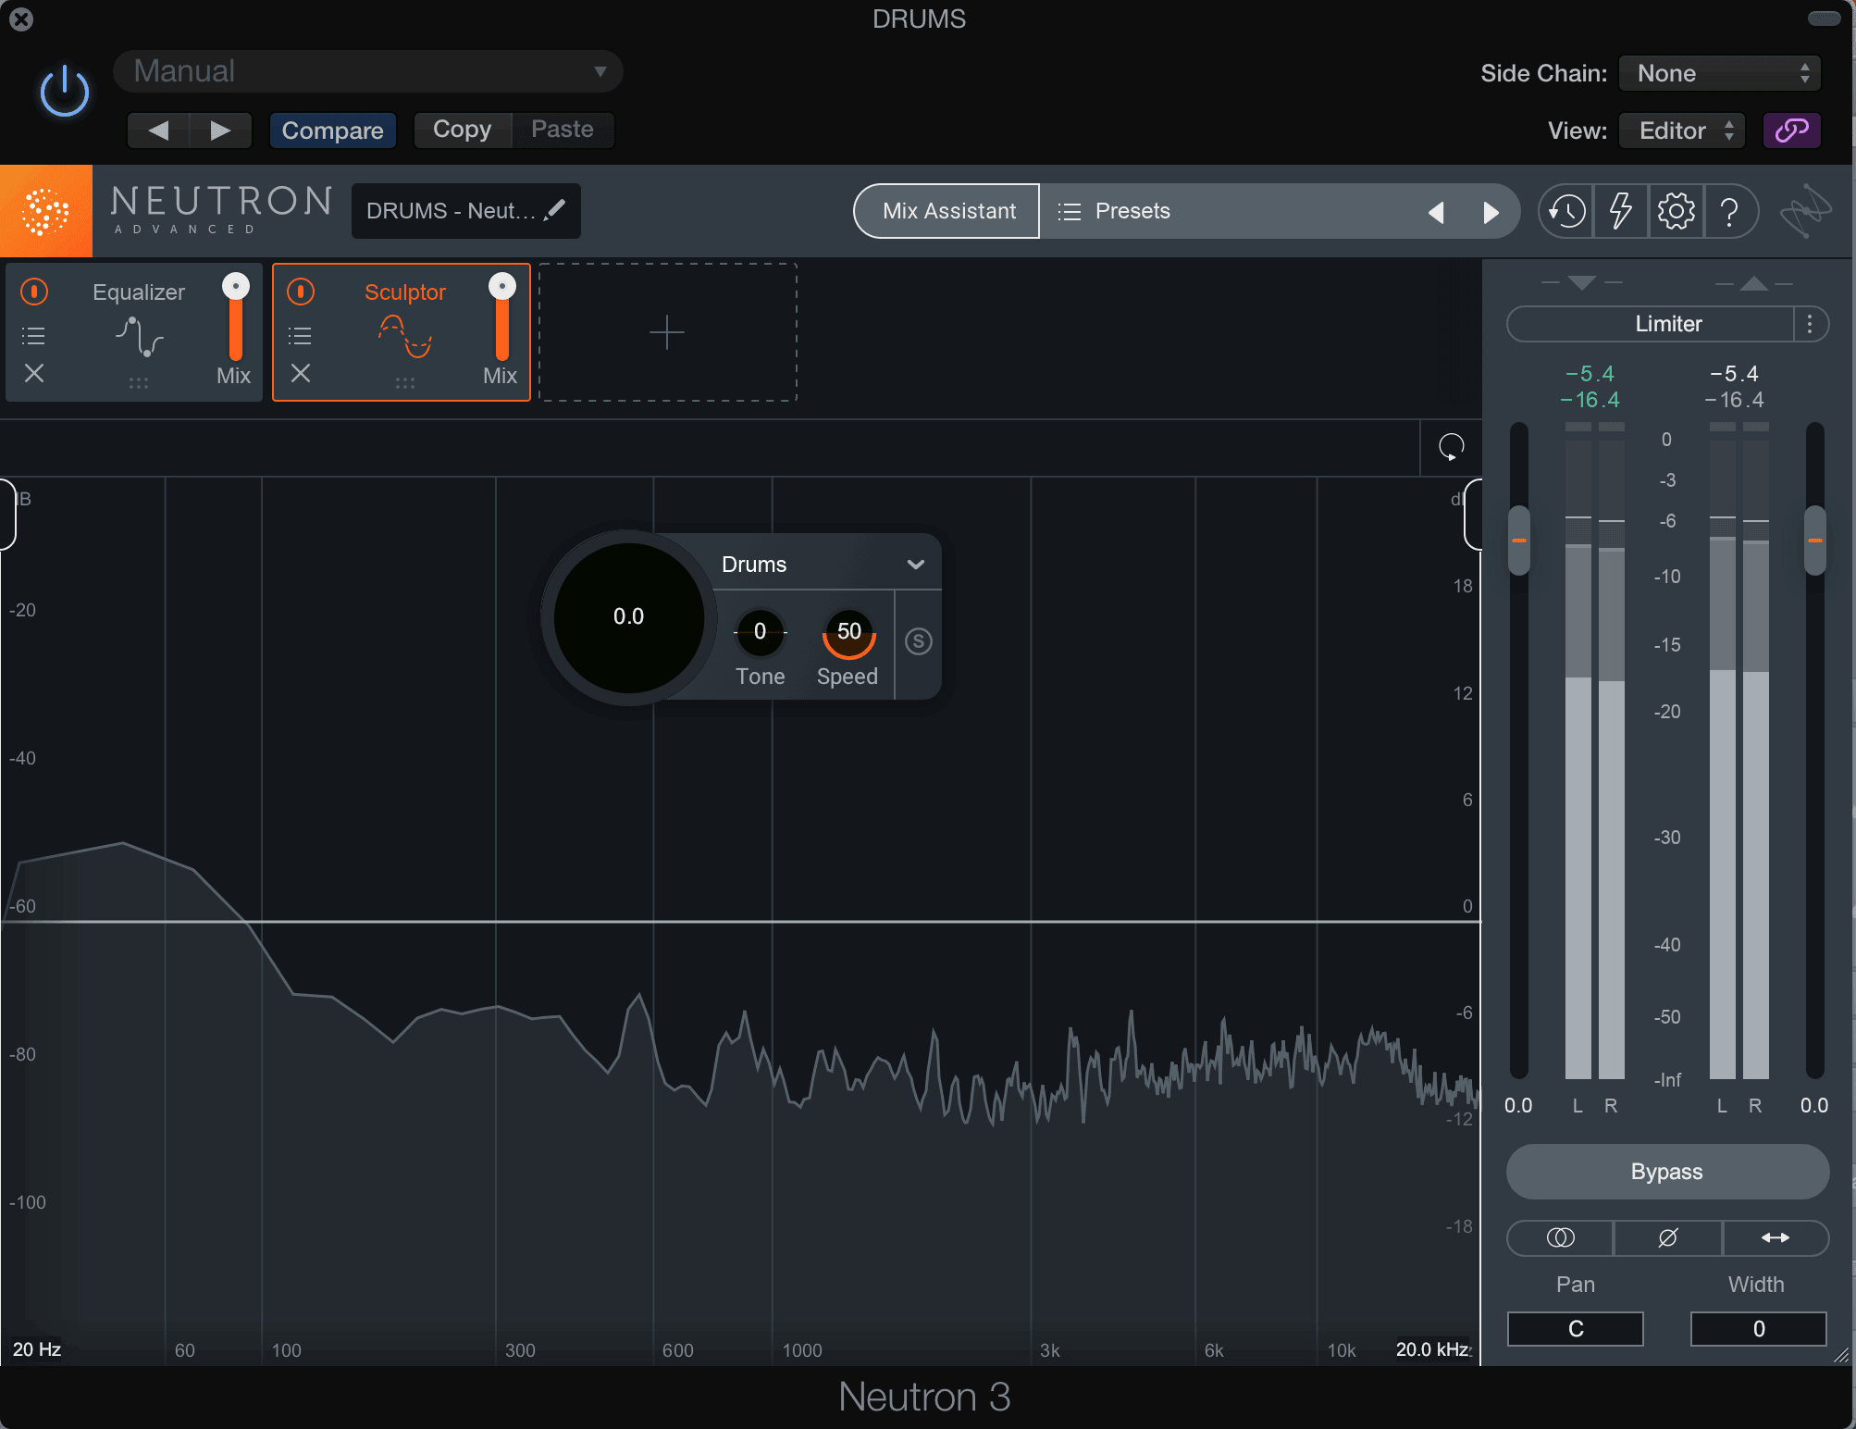Click the output peak -5.4 readout
1856x1429 pixels.
(1734, 373)
